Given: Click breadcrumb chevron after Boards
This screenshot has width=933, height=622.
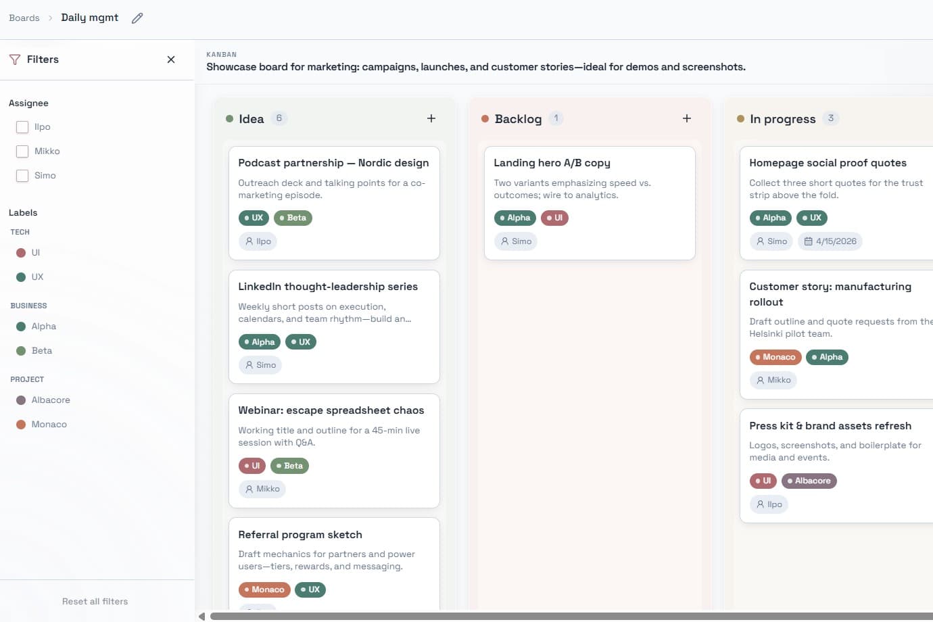Looking at the screenshot, I should point(50,18).
